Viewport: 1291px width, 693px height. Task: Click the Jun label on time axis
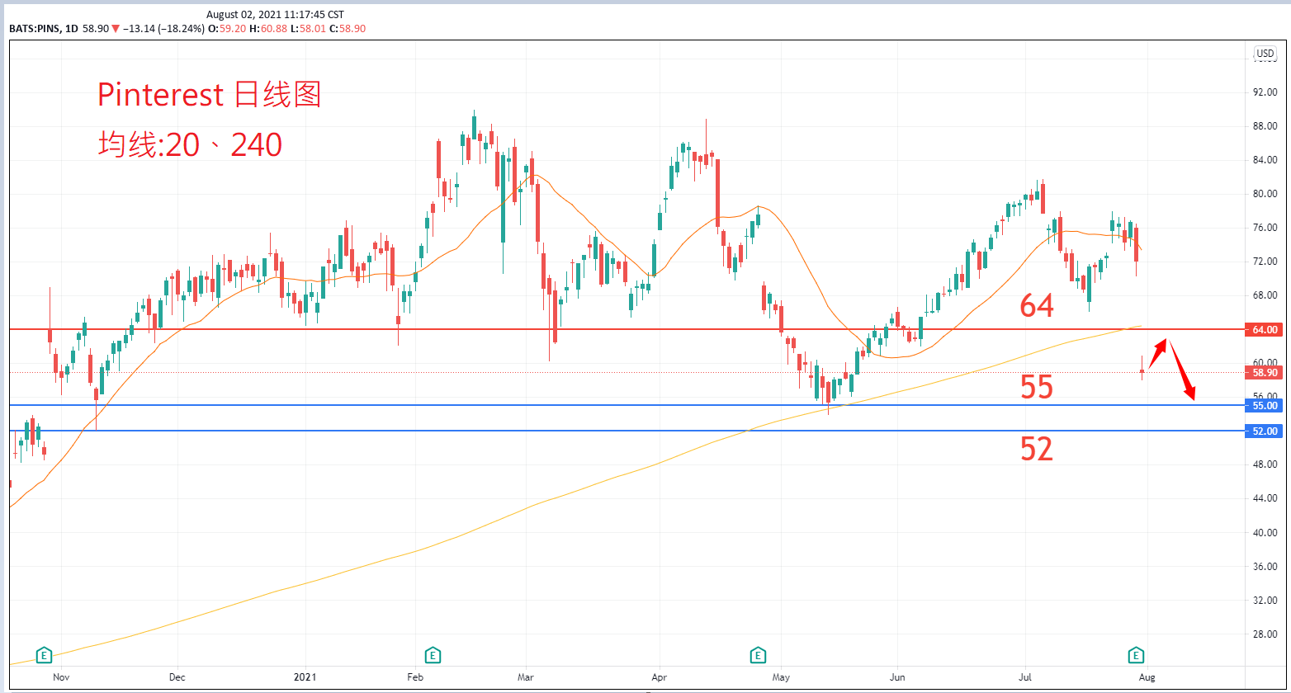(897, 676)
